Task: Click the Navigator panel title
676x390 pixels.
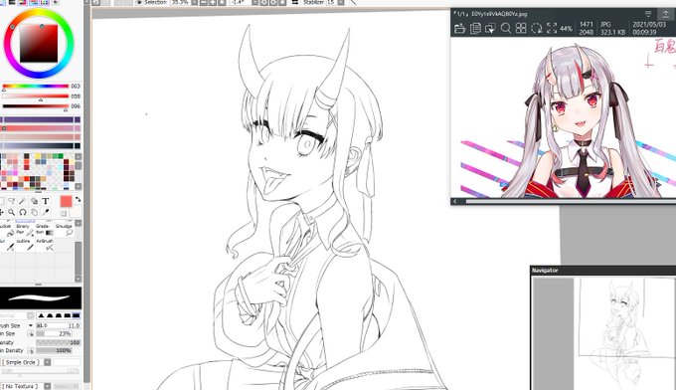Action: click(545, 271)
